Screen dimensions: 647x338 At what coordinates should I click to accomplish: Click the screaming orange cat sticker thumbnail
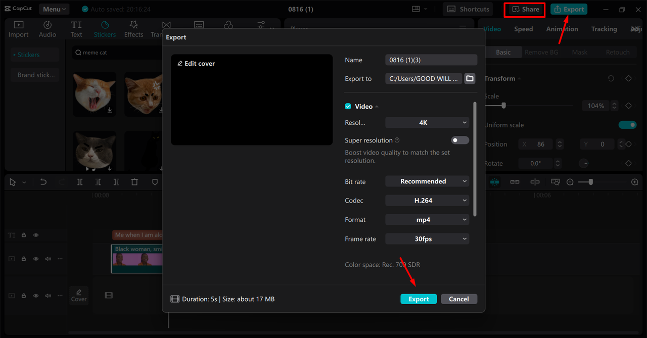pos(94,93)
